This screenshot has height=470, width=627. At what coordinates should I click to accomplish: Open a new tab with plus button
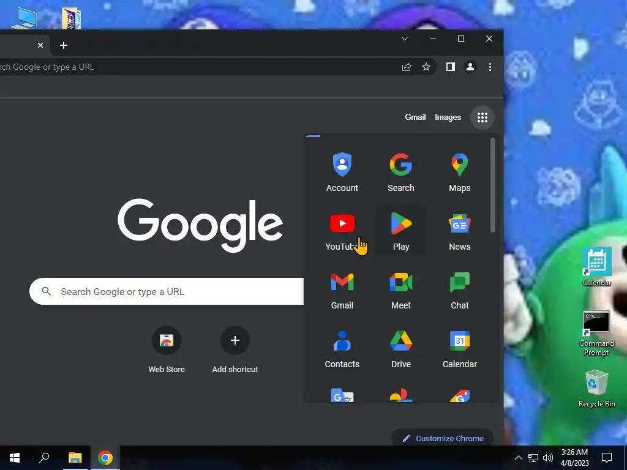pyautogui.click(x=64, y=45)
